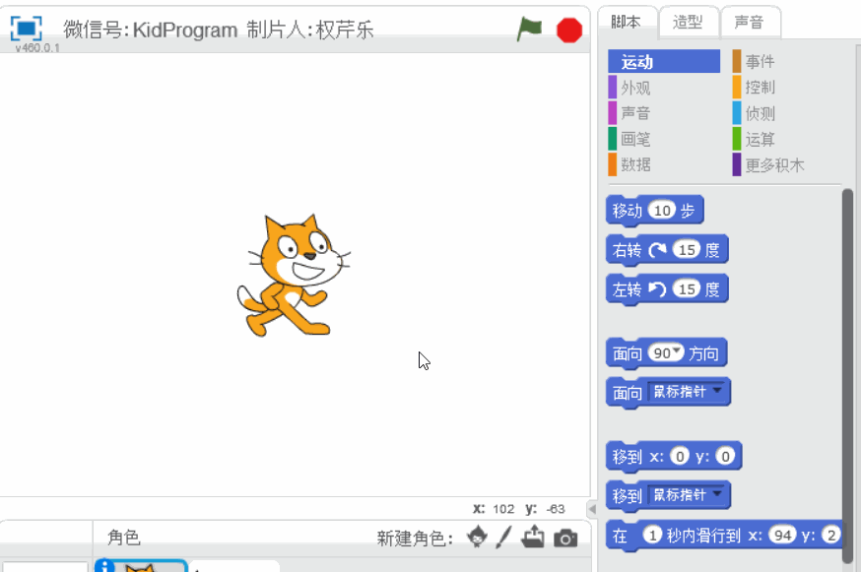
Task: Click the 15 degrees field in 左转 block
Action: (x=687, y=289)
